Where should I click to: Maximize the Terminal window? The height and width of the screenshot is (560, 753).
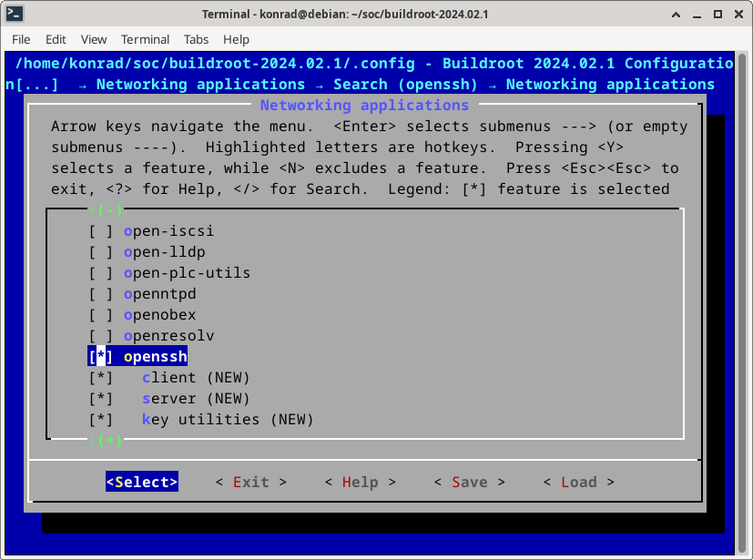point(717,15)
